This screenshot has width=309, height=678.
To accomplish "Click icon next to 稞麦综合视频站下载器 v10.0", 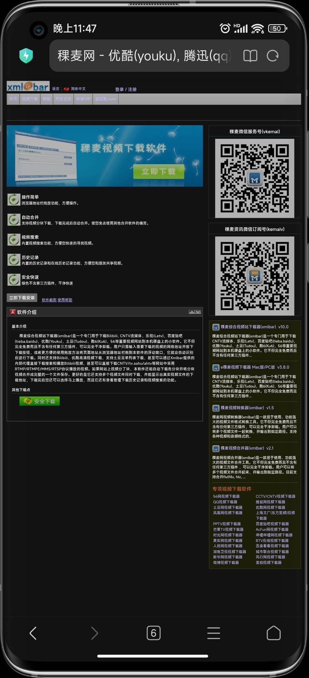I will [x=216, y=327].
